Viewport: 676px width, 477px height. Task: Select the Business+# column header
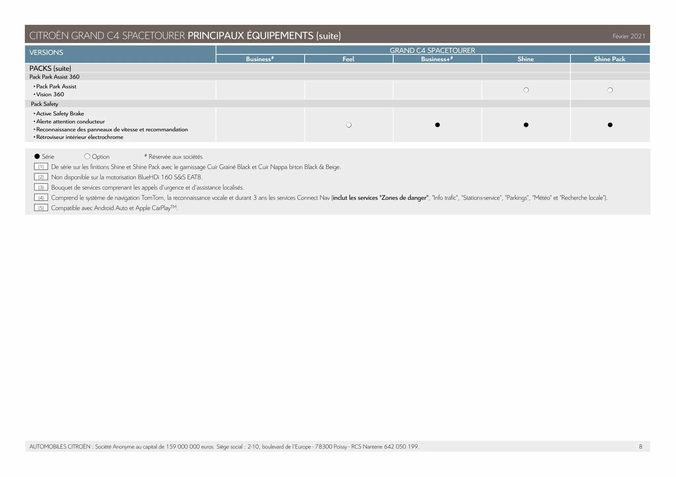(x=437, y=59)
